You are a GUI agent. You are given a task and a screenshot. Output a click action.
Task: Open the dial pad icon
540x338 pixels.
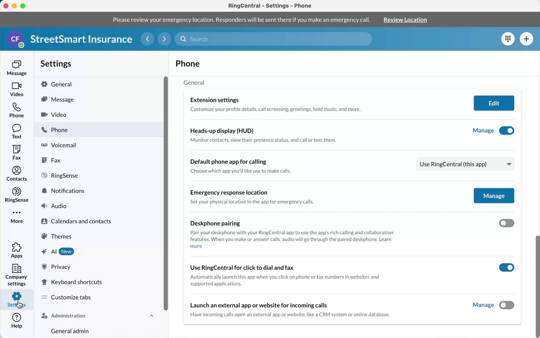click(x=508, y=39)
